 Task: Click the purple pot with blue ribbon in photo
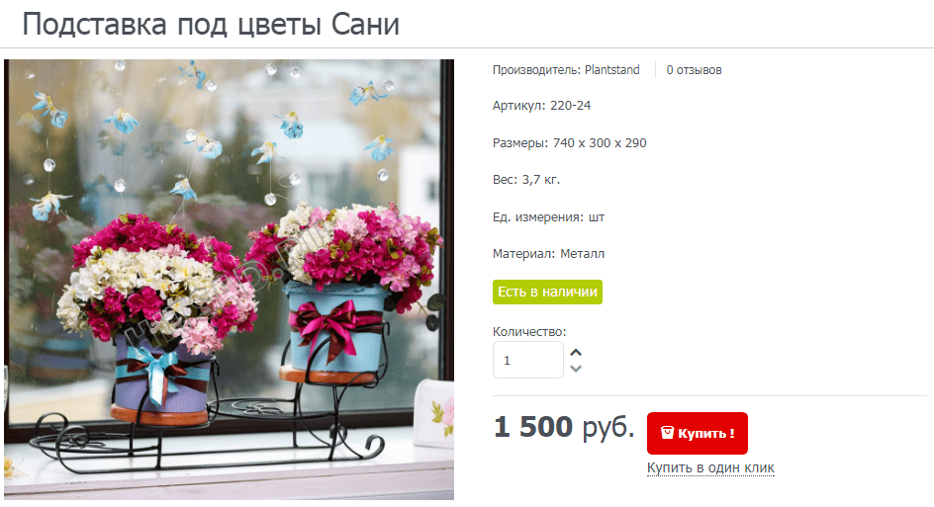(161, 379)
